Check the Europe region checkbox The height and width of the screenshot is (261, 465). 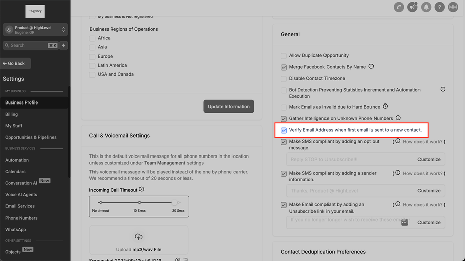[92, 56]
